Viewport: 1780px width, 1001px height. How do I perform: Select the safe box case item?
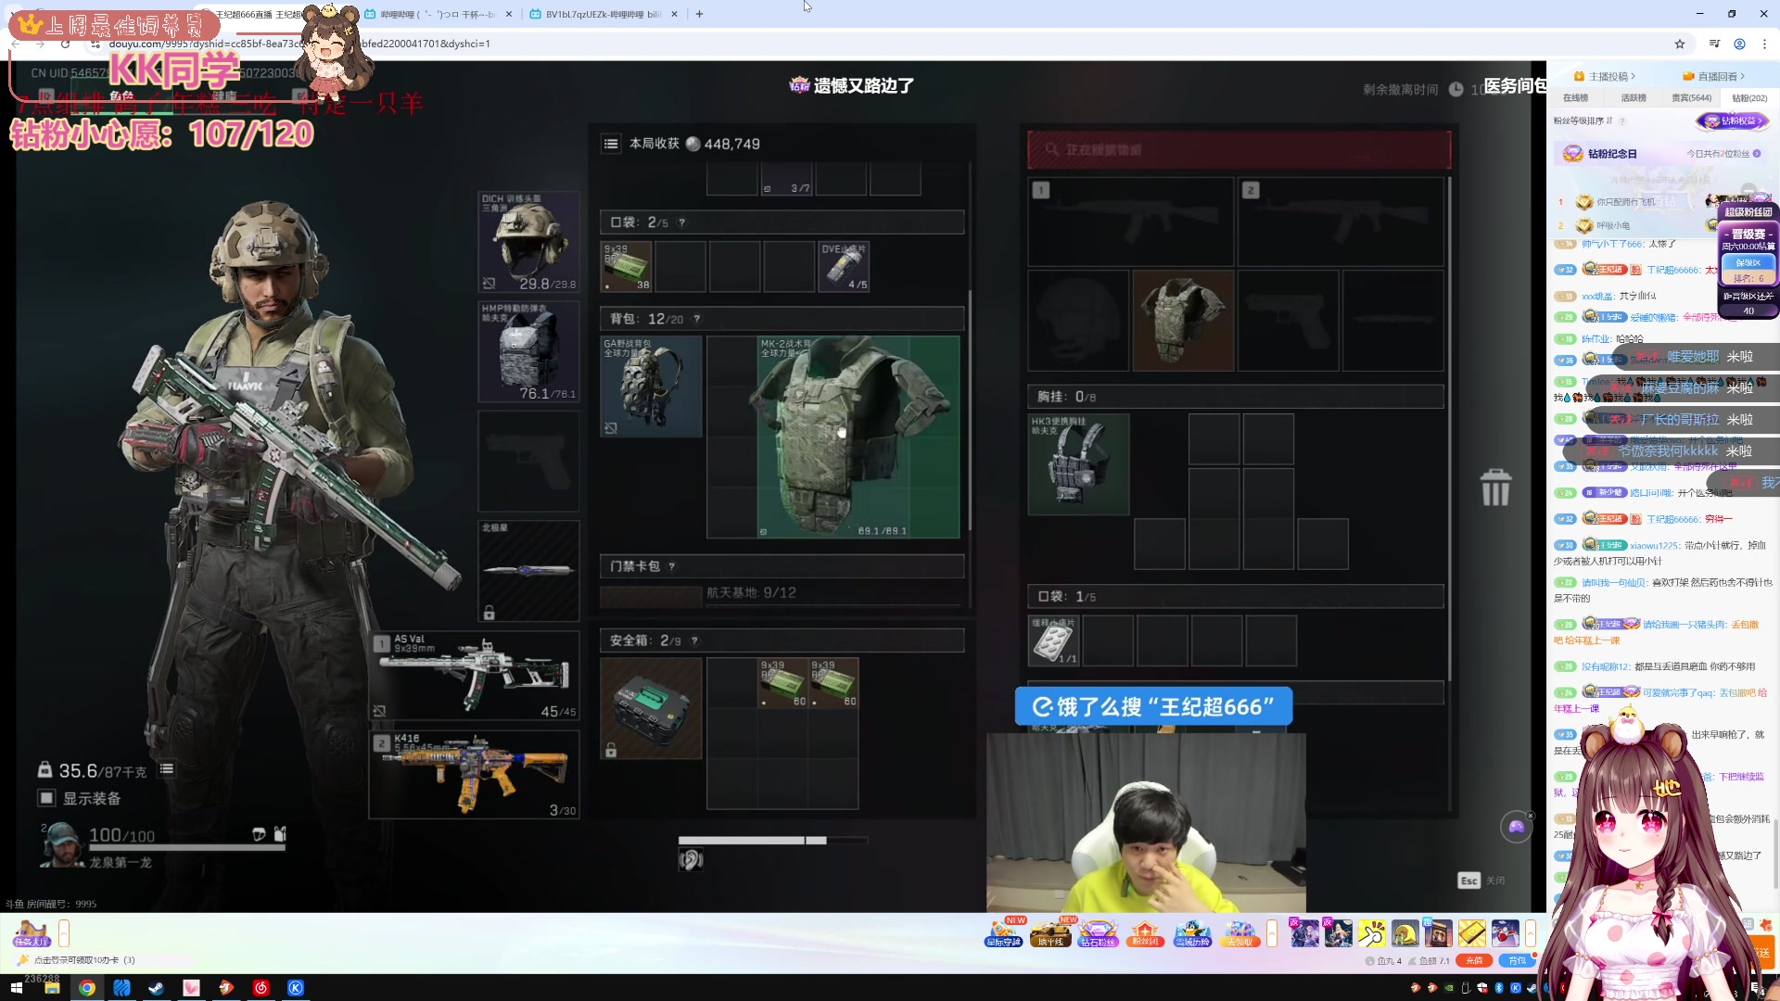point(651,709)
